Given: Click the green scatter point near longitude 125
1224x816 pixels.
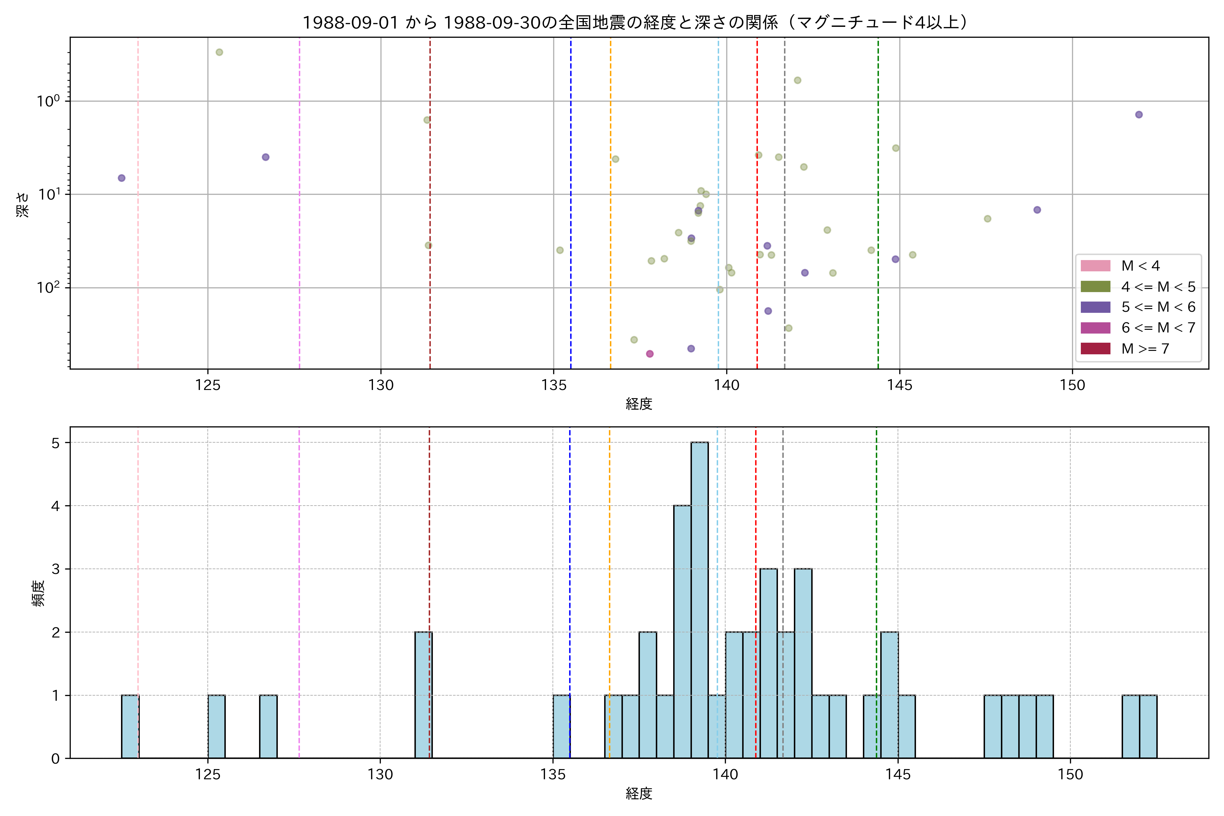Looking at the screenshot, I should coord(219,52).
